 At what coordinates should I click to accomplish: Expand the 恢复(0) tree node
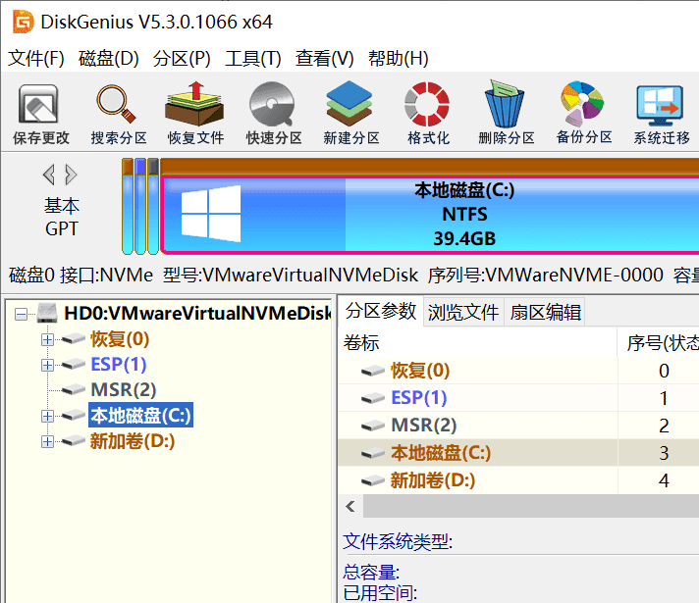tap(47, 340)
